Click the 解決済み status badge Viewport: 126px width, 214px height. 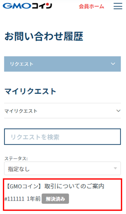(55, 199)
